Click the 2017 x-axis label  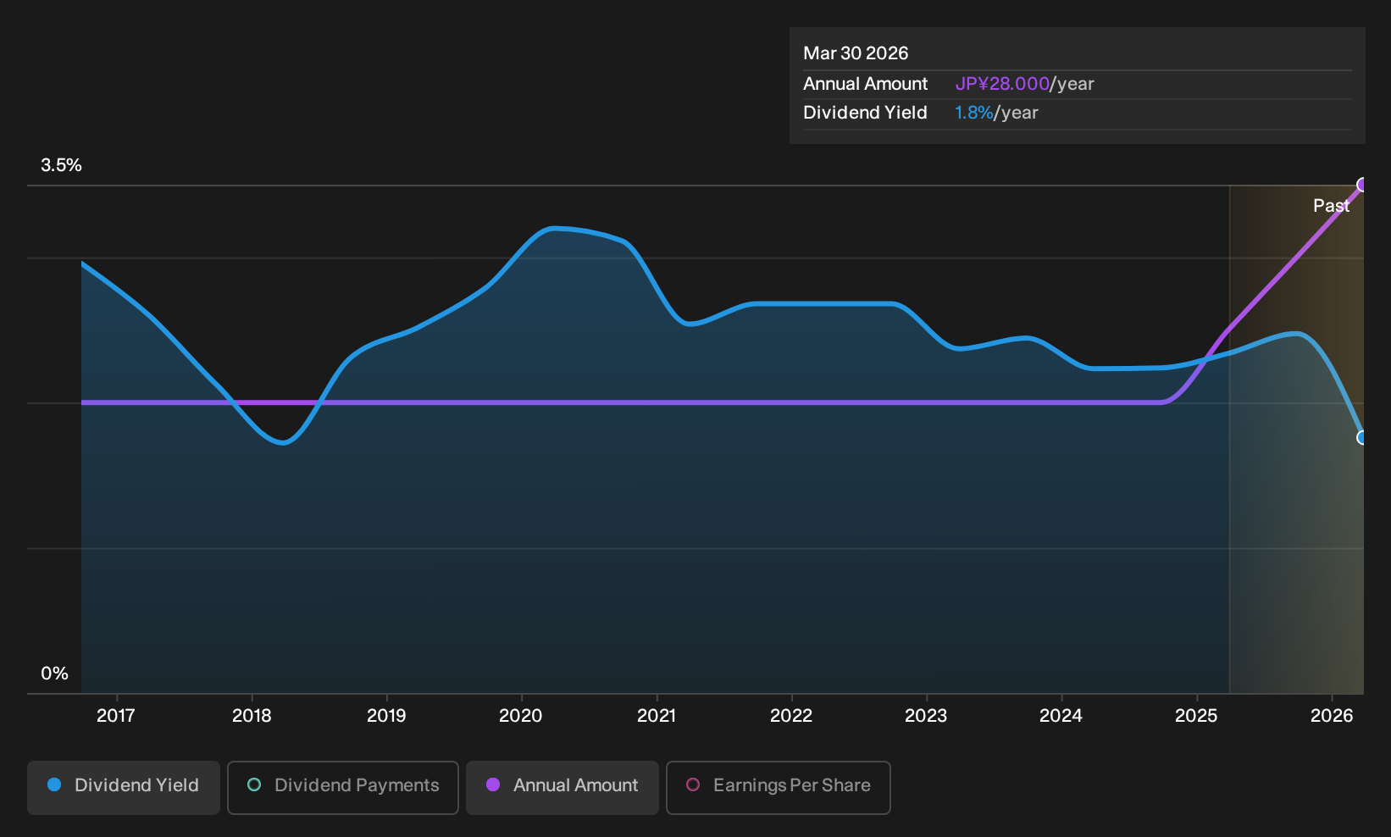[x=116, y=716]
